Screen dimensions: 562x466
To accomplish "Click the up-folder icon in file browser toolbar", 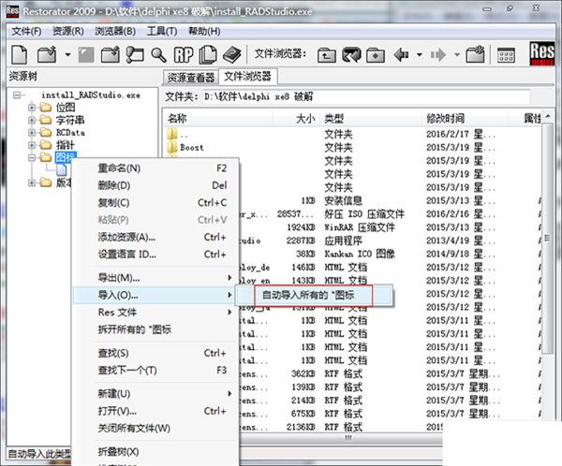I will pos(327,54).
